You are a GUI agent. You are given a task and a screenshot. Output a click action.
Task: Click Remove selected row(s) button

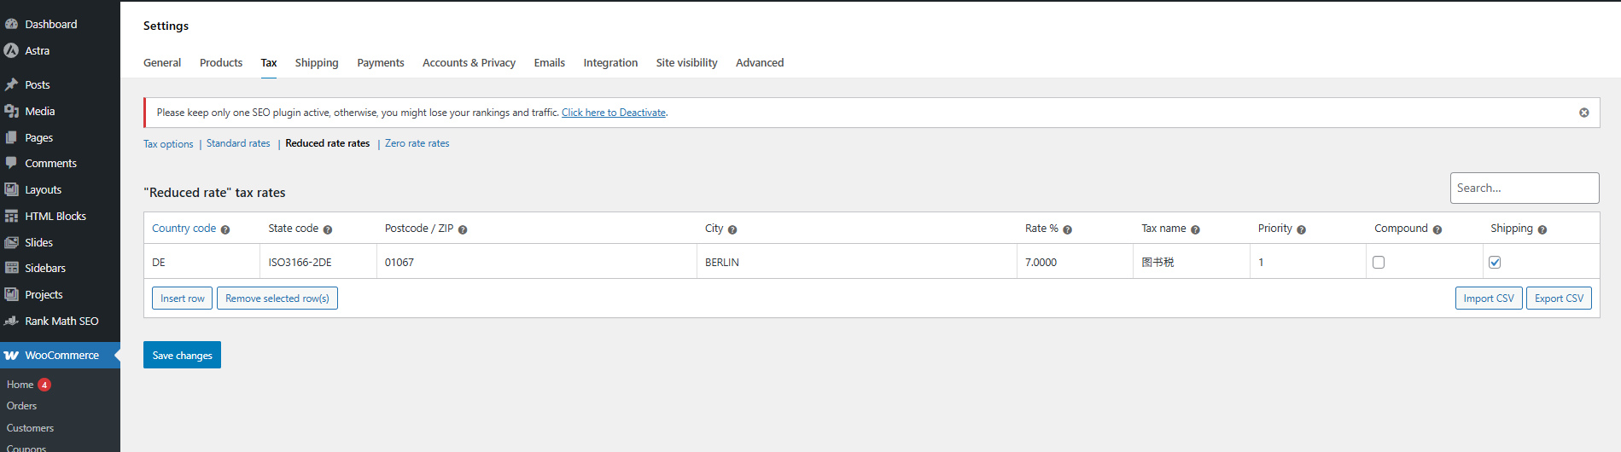(277, 298)
